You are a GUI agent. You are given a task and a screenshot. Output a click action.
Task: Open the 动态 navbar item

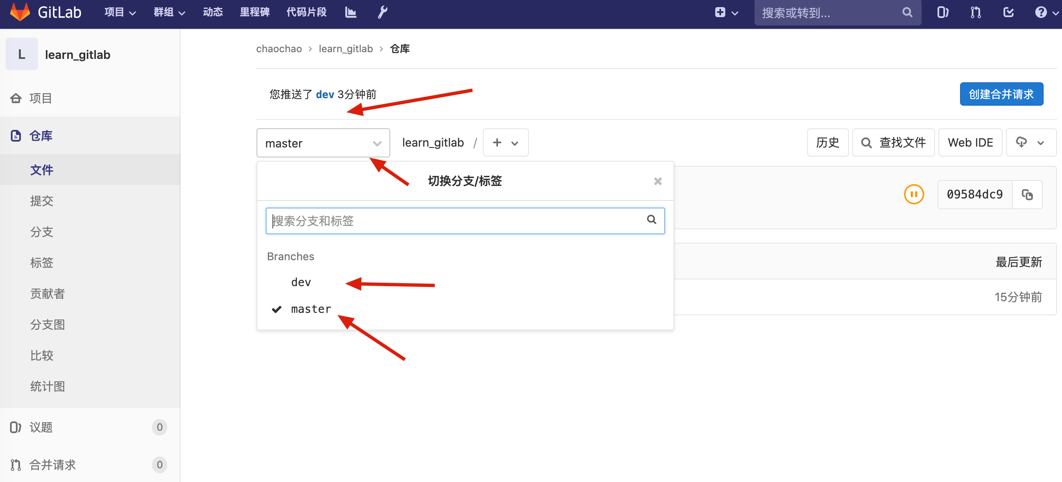pyautogui.click(x=213, y=12)
